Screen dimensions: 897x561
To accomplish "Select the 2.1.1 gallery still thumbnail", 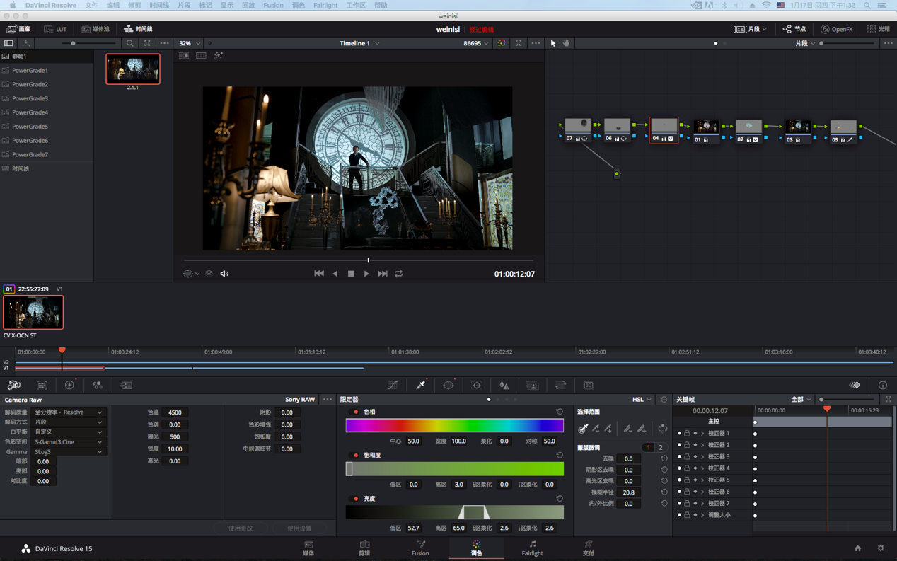I will (133, 69).
